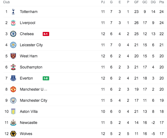Open the Newcastle team name link
Image resolution: width=167 pixels, height=138 pixels.
coord(28,123)
